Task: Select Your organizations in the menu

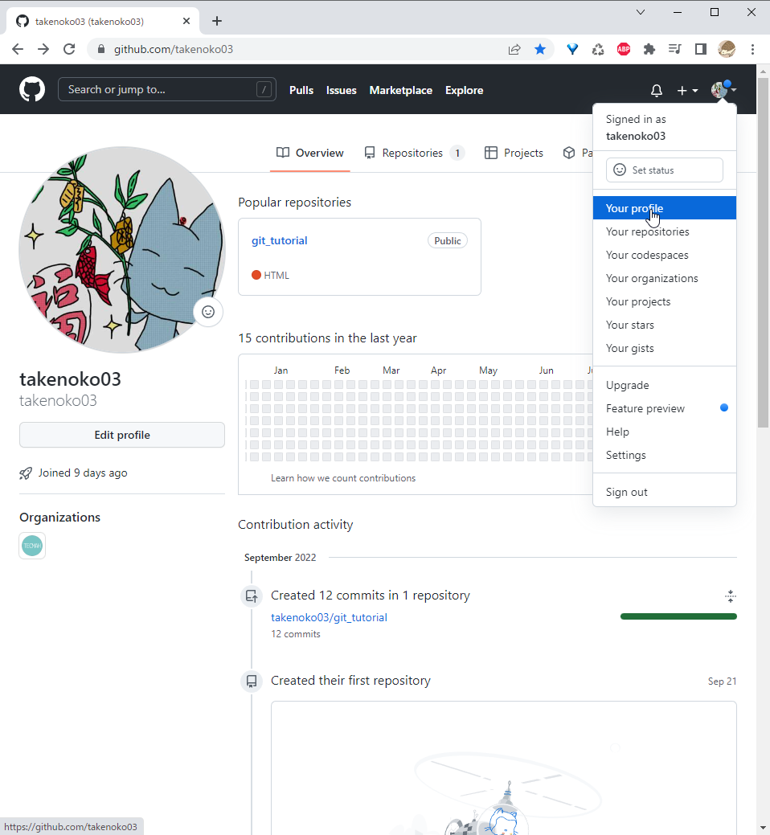Action: pos(665,279)
